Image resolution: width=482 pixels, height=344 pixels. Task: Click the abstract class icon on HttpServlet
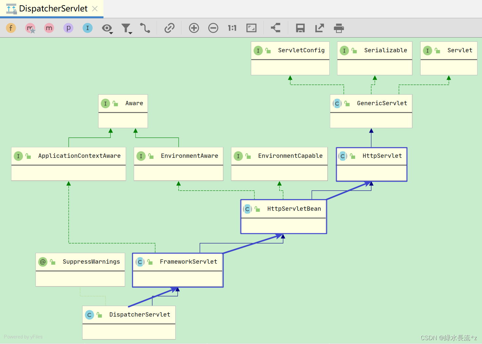pyautogui.click(x=343, y=156)
